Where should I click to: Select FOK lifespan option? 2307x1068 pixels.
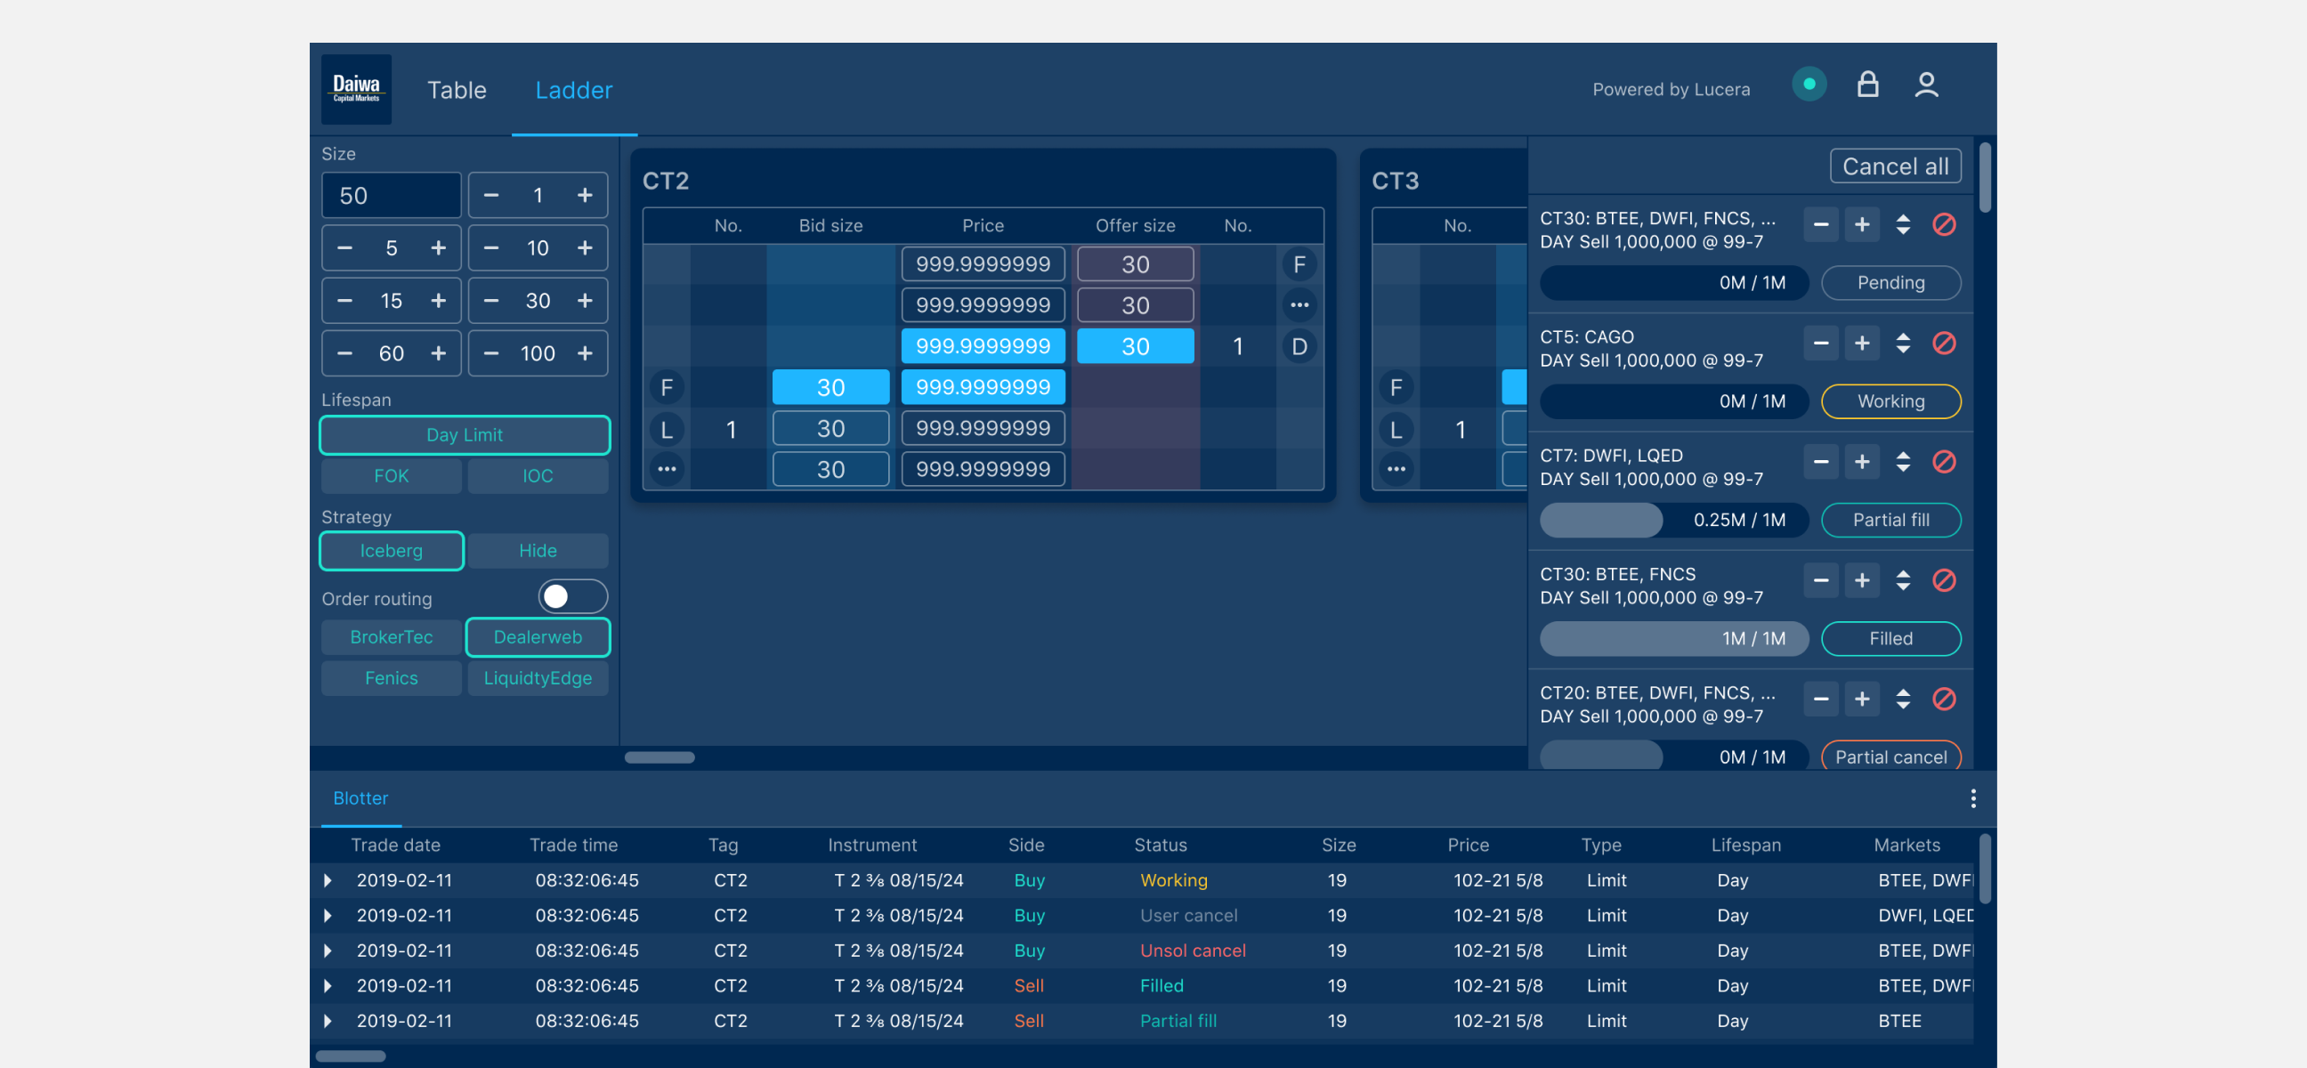[392, 475]
